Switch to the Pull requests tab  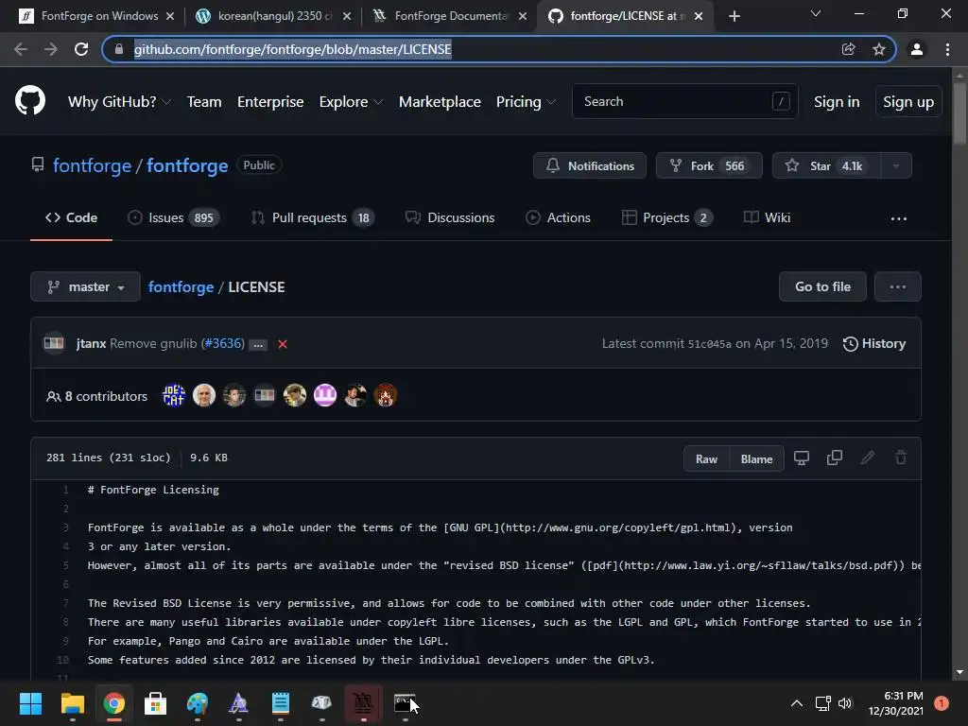tap(312, 218)
